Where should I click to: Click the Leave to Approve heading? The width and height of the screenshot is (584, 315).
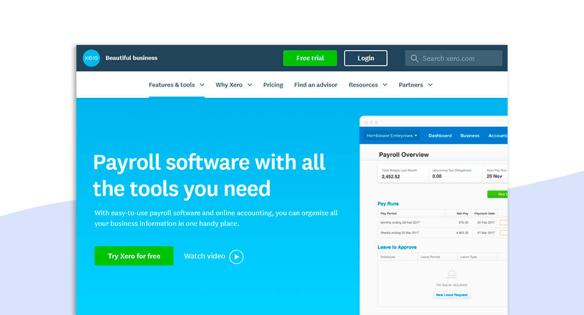pos(397,247)
